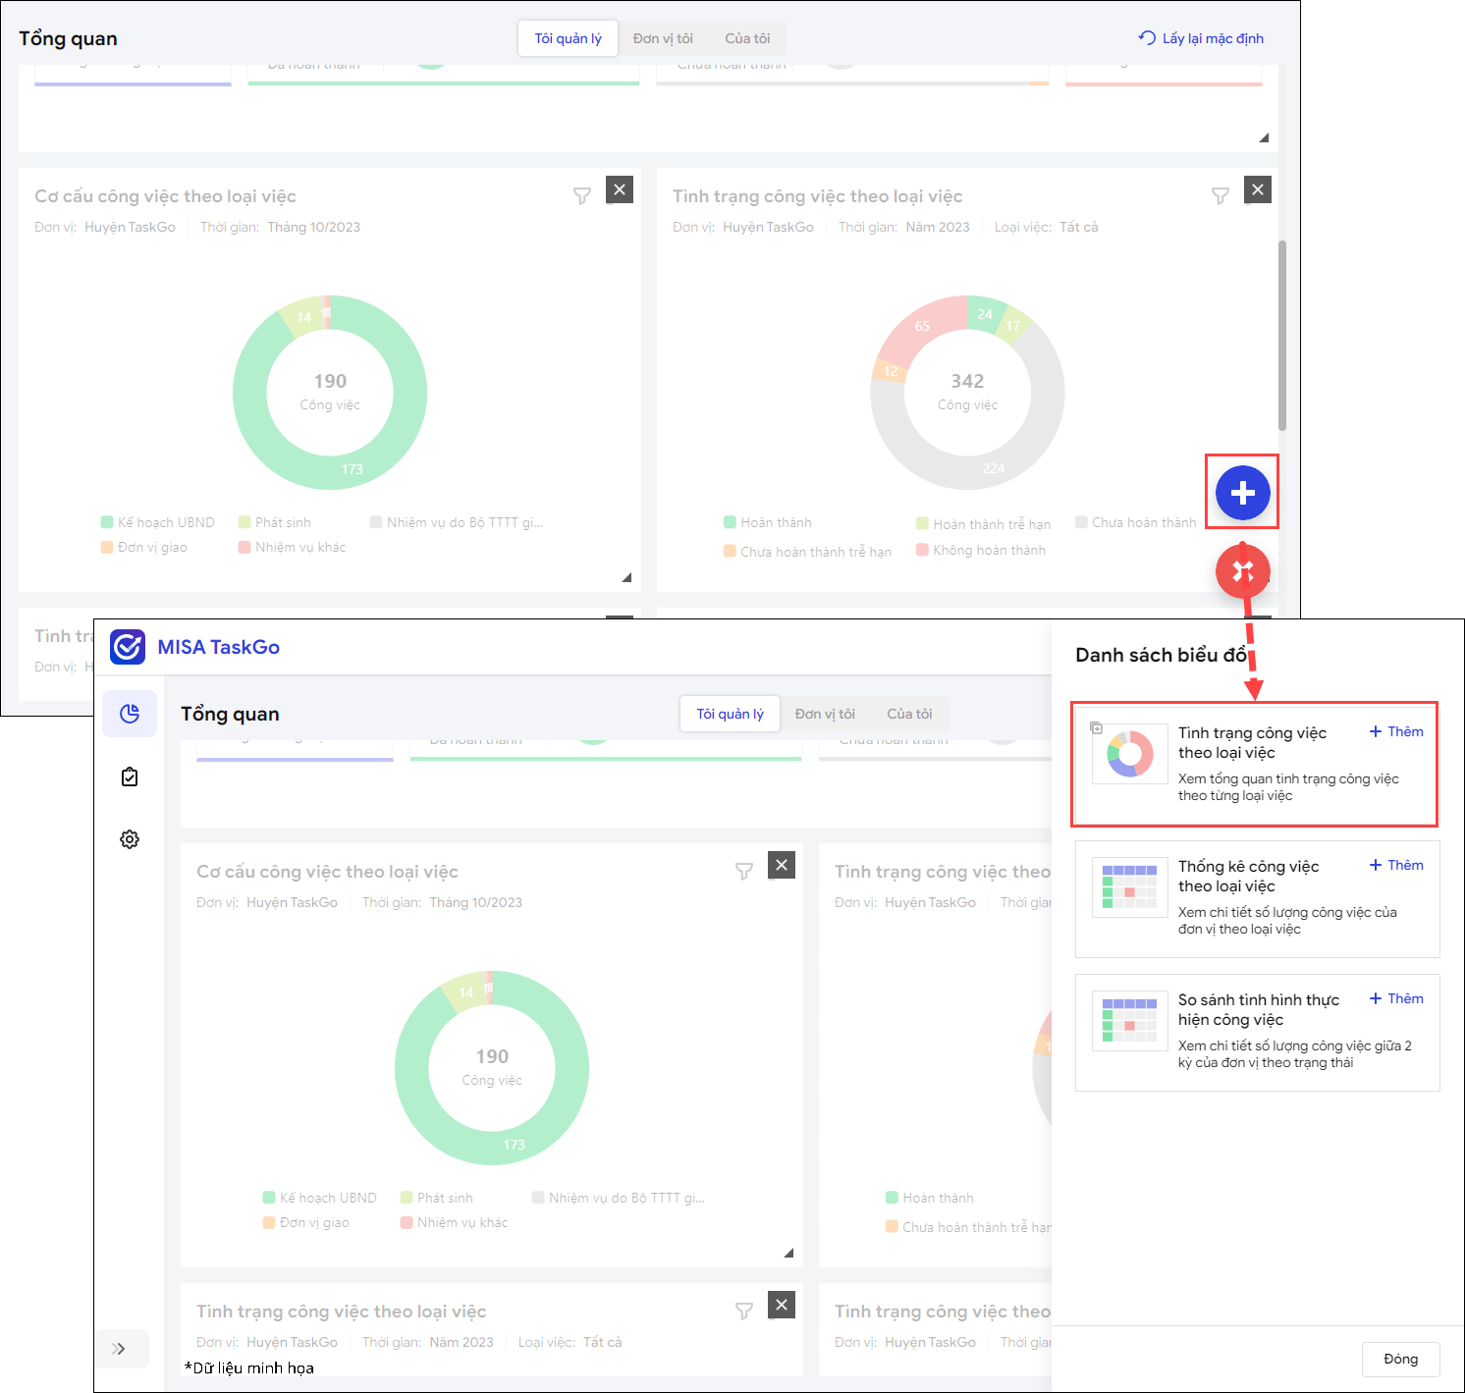Switch to Của tôi tab in lower window

point(909,714)
